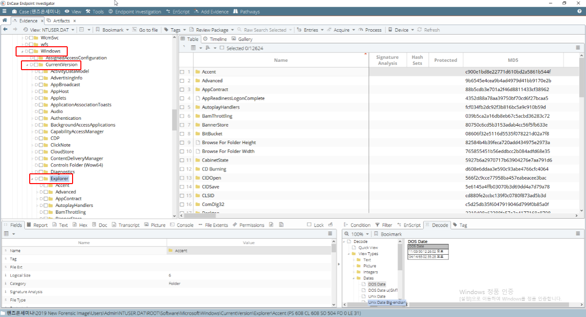Select DOS Date in the Decode tree
This screenshot has height=317, width=586.
coord(377,284)
